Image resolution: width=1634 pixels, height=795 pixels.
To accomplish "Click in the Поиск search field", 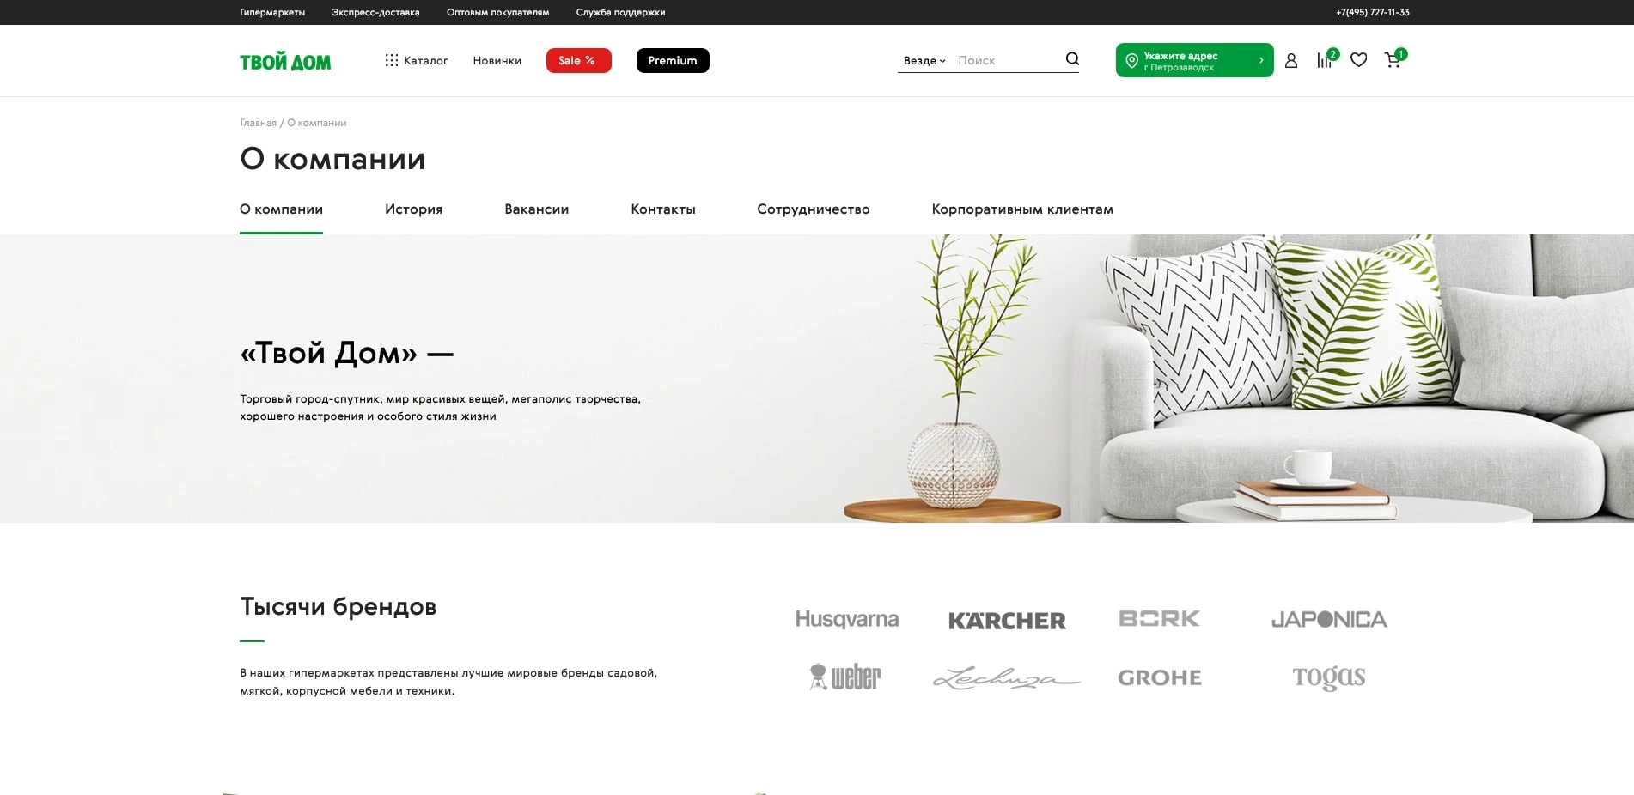I will 1008,60.
